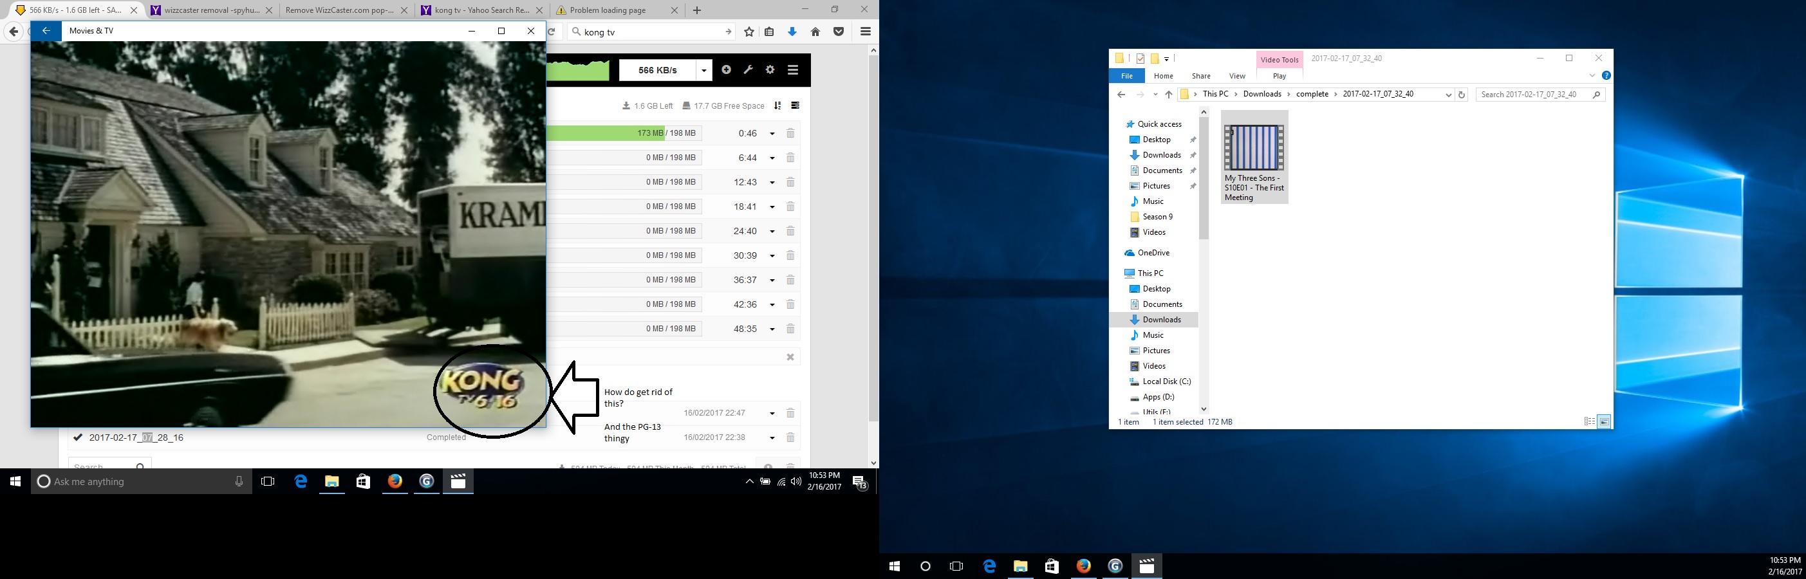The width and height of the screenshot is (1806, 579).
Task: Open SABnzbd settings gear icon
Action: [x=770, y=69]
